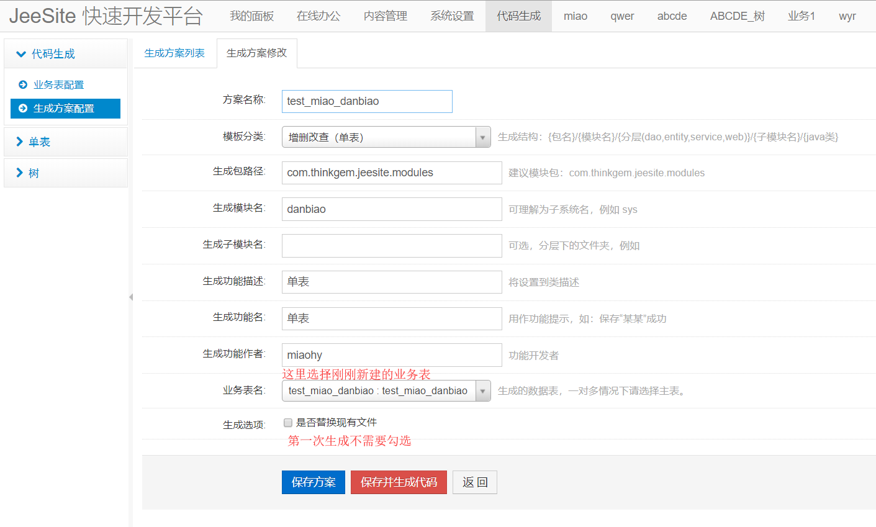Focus the 生成功能描述 input field
The image size is (876, 527).
tap(392, 282)
